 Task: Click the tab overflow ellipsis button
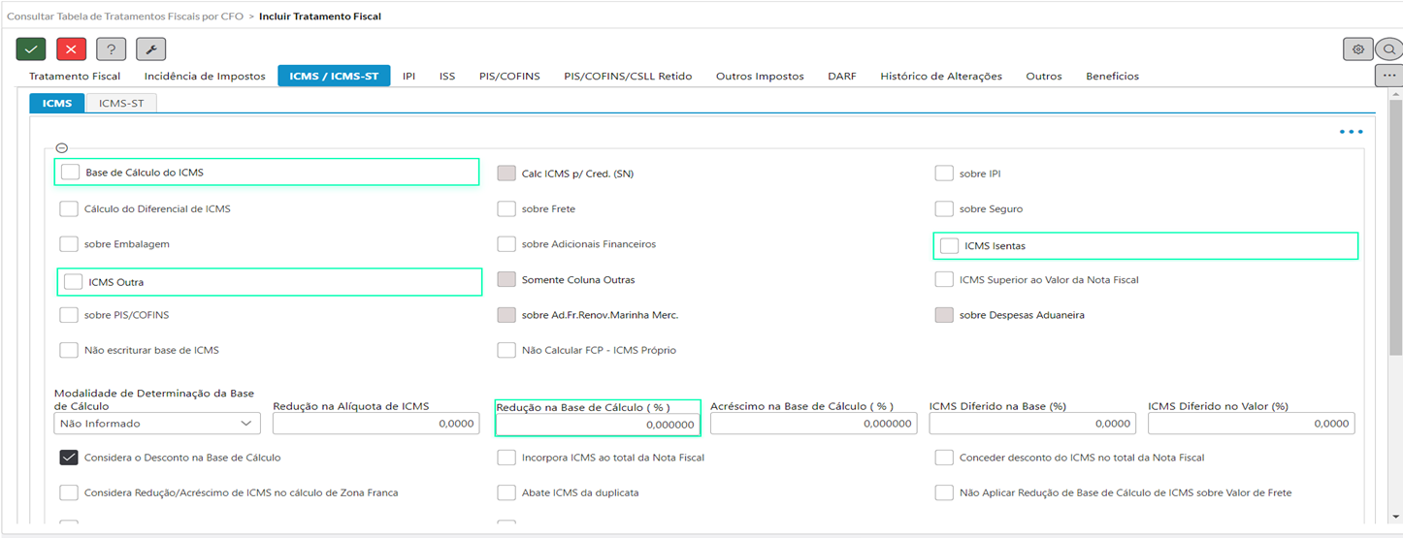(1388, 76)
